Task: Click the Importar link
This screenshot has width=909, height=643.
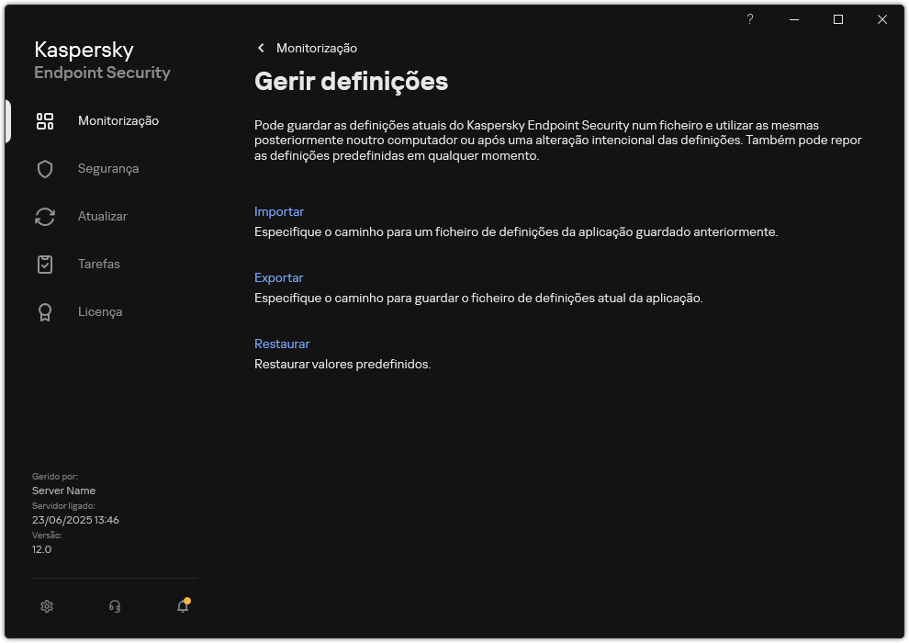Action: click(x=279, y=211)
